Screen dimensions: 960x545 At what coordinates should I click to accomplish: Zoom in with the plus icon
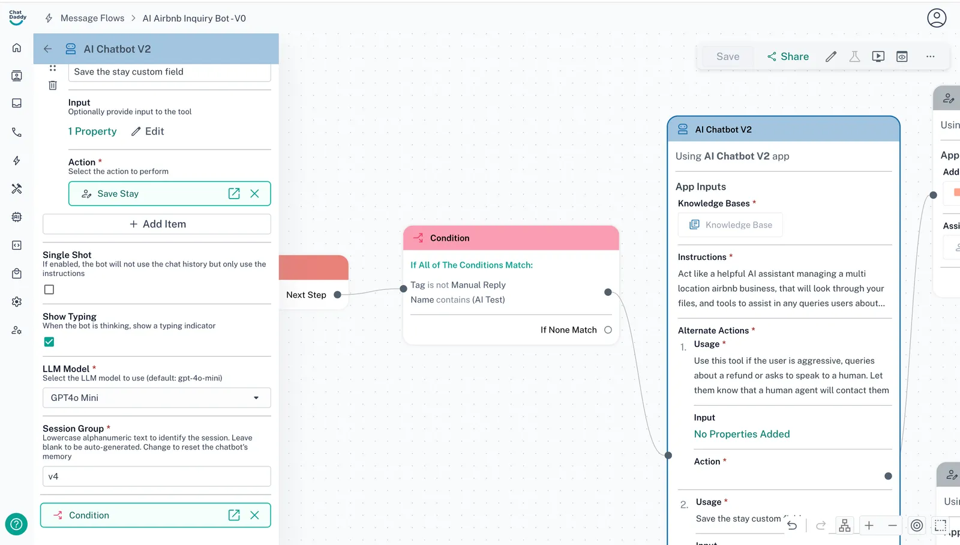click(x=869, y=526)
